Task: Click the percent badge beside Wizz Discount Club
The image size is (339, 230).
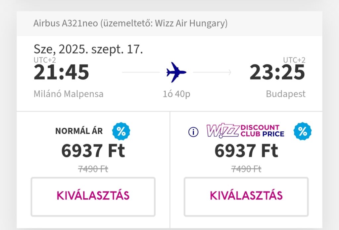Action: tap(303, 131)
